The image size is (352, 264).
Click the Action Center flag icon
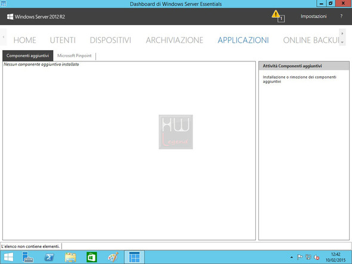pos(299,257)
